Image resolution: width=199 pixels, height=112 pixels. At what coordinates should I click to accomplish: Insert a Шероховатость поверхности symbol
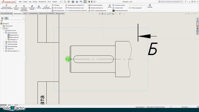[75, 5]
